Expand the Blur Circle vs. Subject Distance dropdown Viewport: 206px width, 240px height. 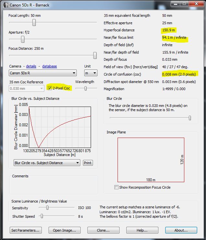[x=47, y=163]
